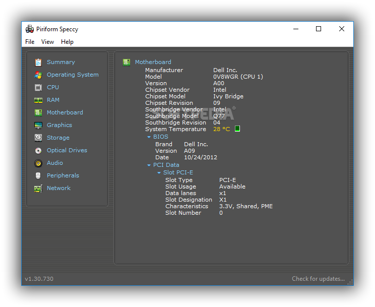This screenshot has width=375, height=307.
Task: Open the Audio section
Action: tap(55, 163)
